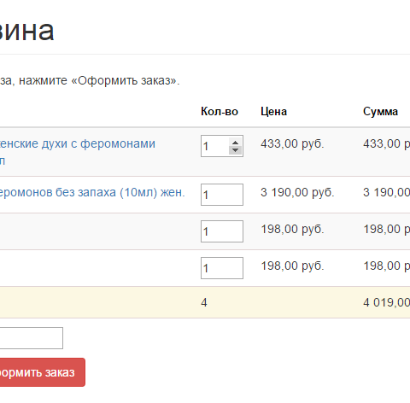Click the red Оформить заказ button
410x403 pixels.
(42, 372)
